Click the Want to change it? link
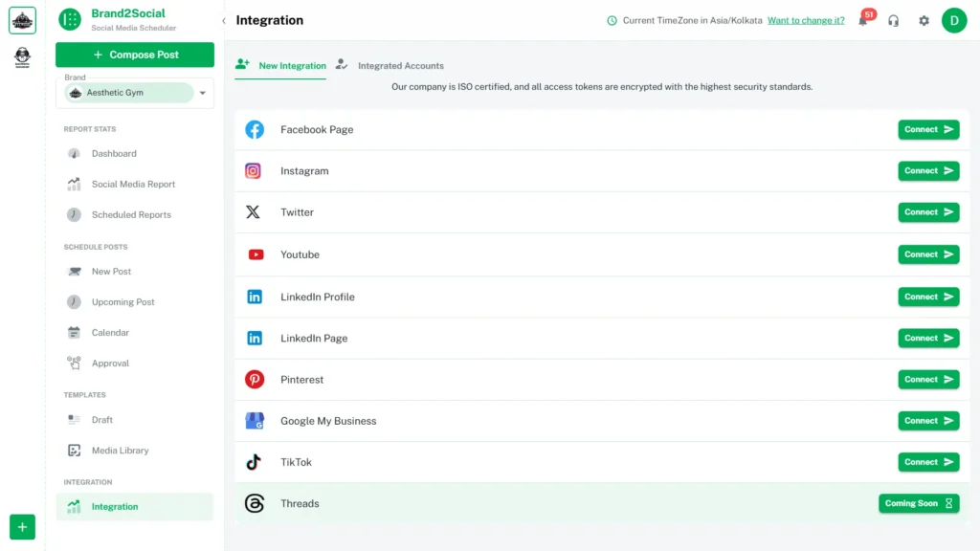The width and height of the screenshot is (980, 551). point(806,21)
